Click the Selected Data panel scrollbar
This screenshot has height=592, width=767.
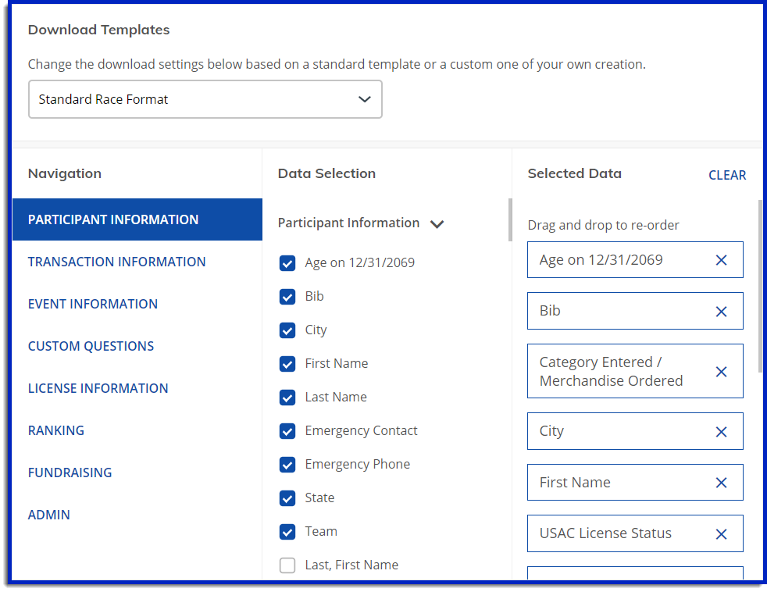(x=760, y=286)
